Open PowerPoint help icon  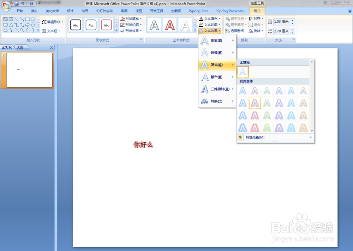pos(350,11)
